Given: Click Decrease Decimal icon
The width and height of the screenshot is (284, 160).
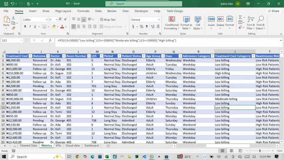Looking at the screenshot, I should click(x=158, y=27).
